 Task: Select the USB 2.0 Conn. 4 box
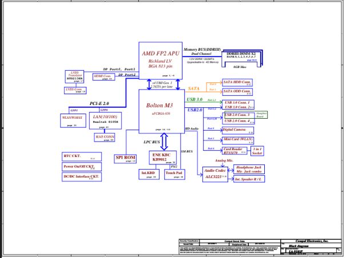pyautogui.click(x=238, y=121)
